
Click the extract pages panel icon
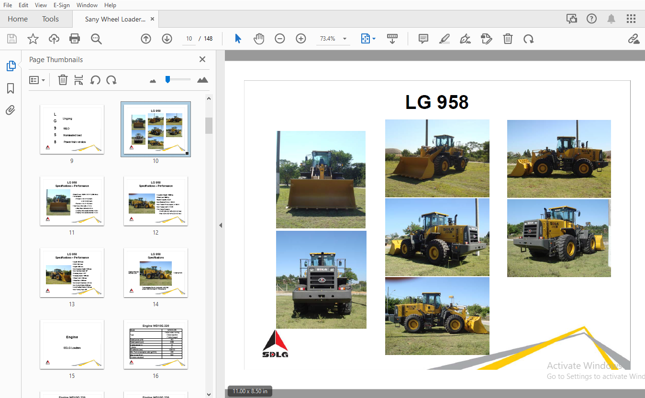pyautogui.click(x=78, y=80)
